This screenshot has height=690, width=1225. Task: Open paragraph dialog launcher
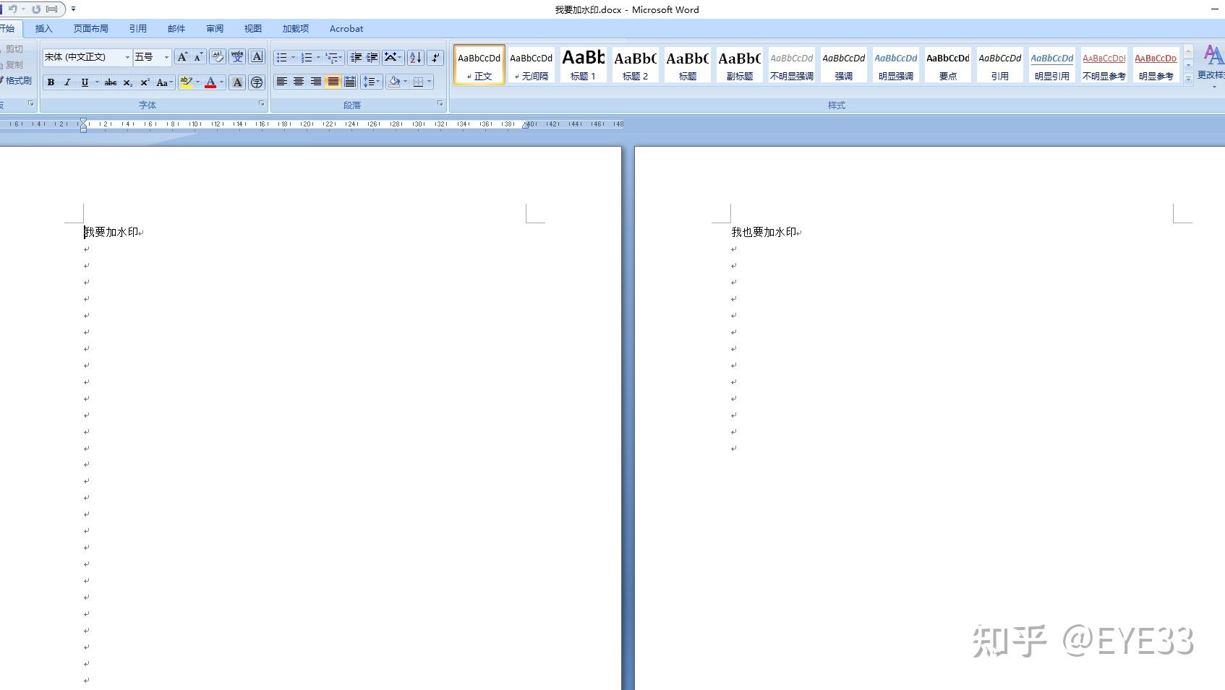pyautogui.click(x=440, y=104)
